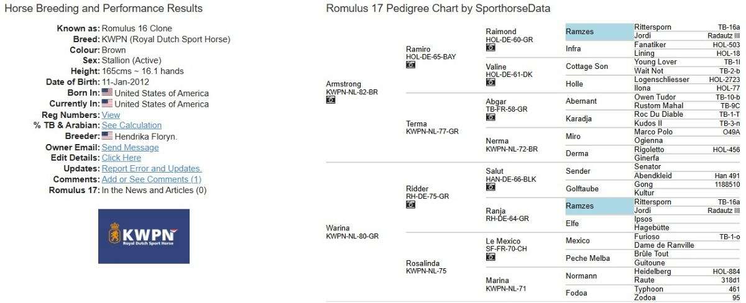The height and width of the screenshot is (303, 746).
Task: Open Rosalinda pedigree entry
Action: pyautogui.click(x=423, y=263)
